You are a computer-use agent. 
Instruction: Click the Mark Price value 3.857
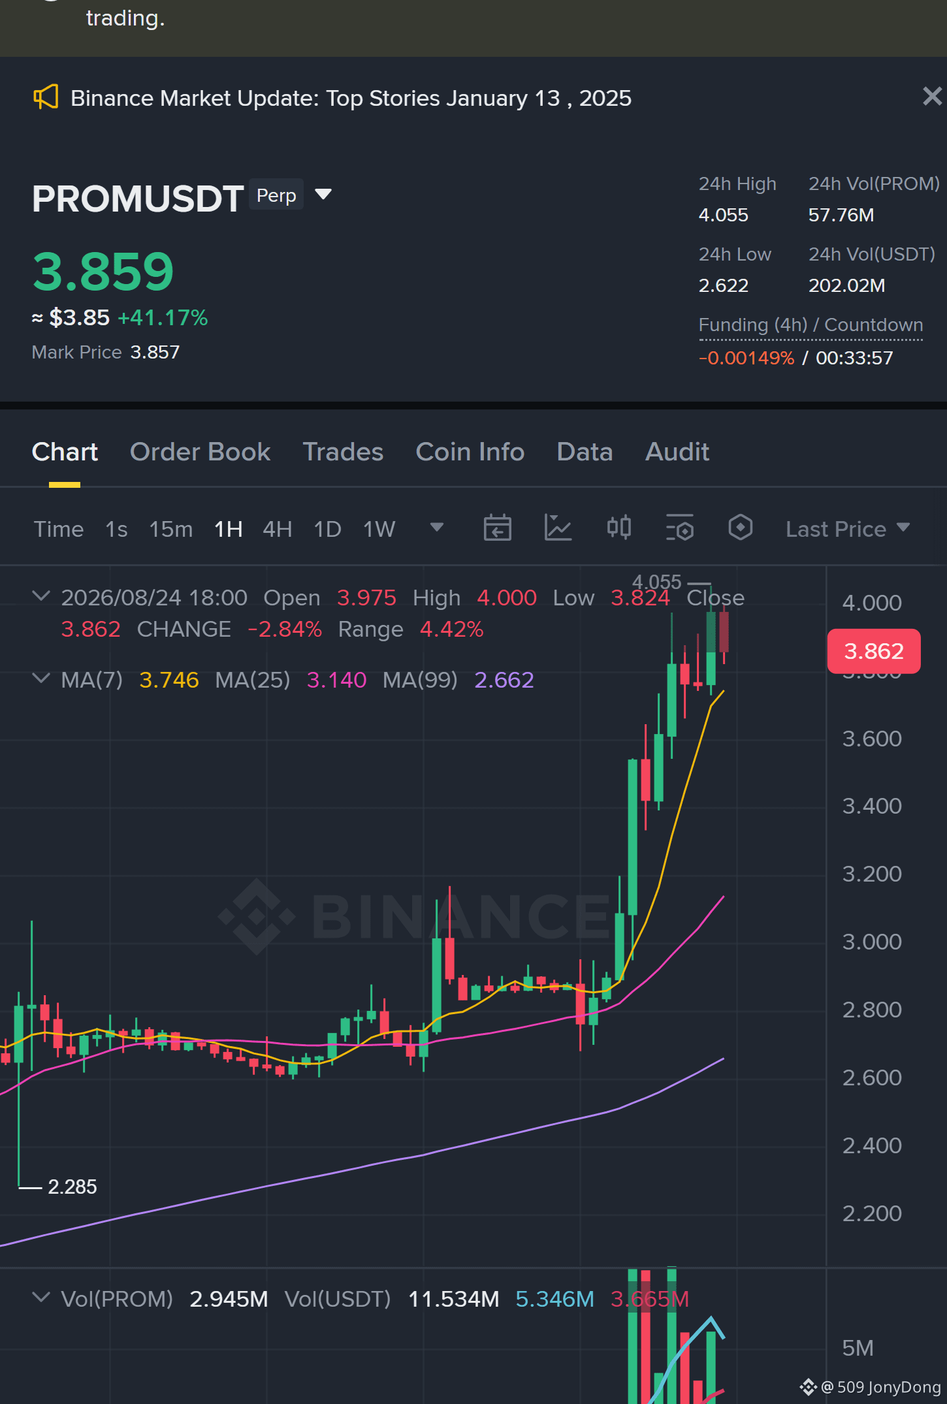click(155, 353)
